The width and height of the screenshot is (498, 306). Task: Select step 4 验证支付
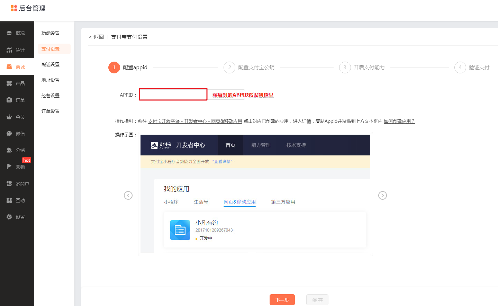pyautogui.click(x=472, y=67)
